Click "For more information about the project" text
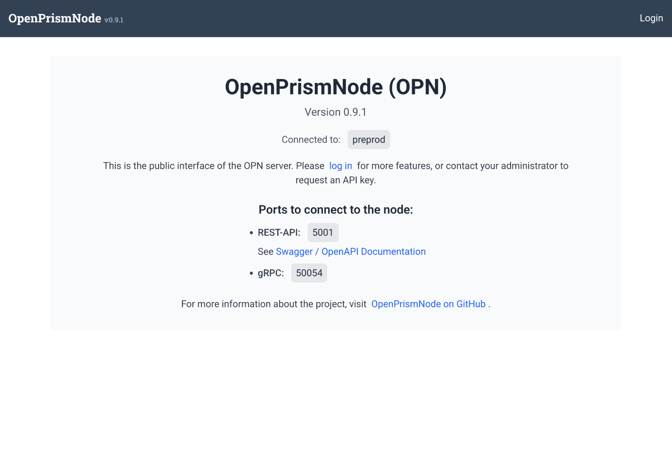This screenshot has height=466, width=672. coord(273,304)
